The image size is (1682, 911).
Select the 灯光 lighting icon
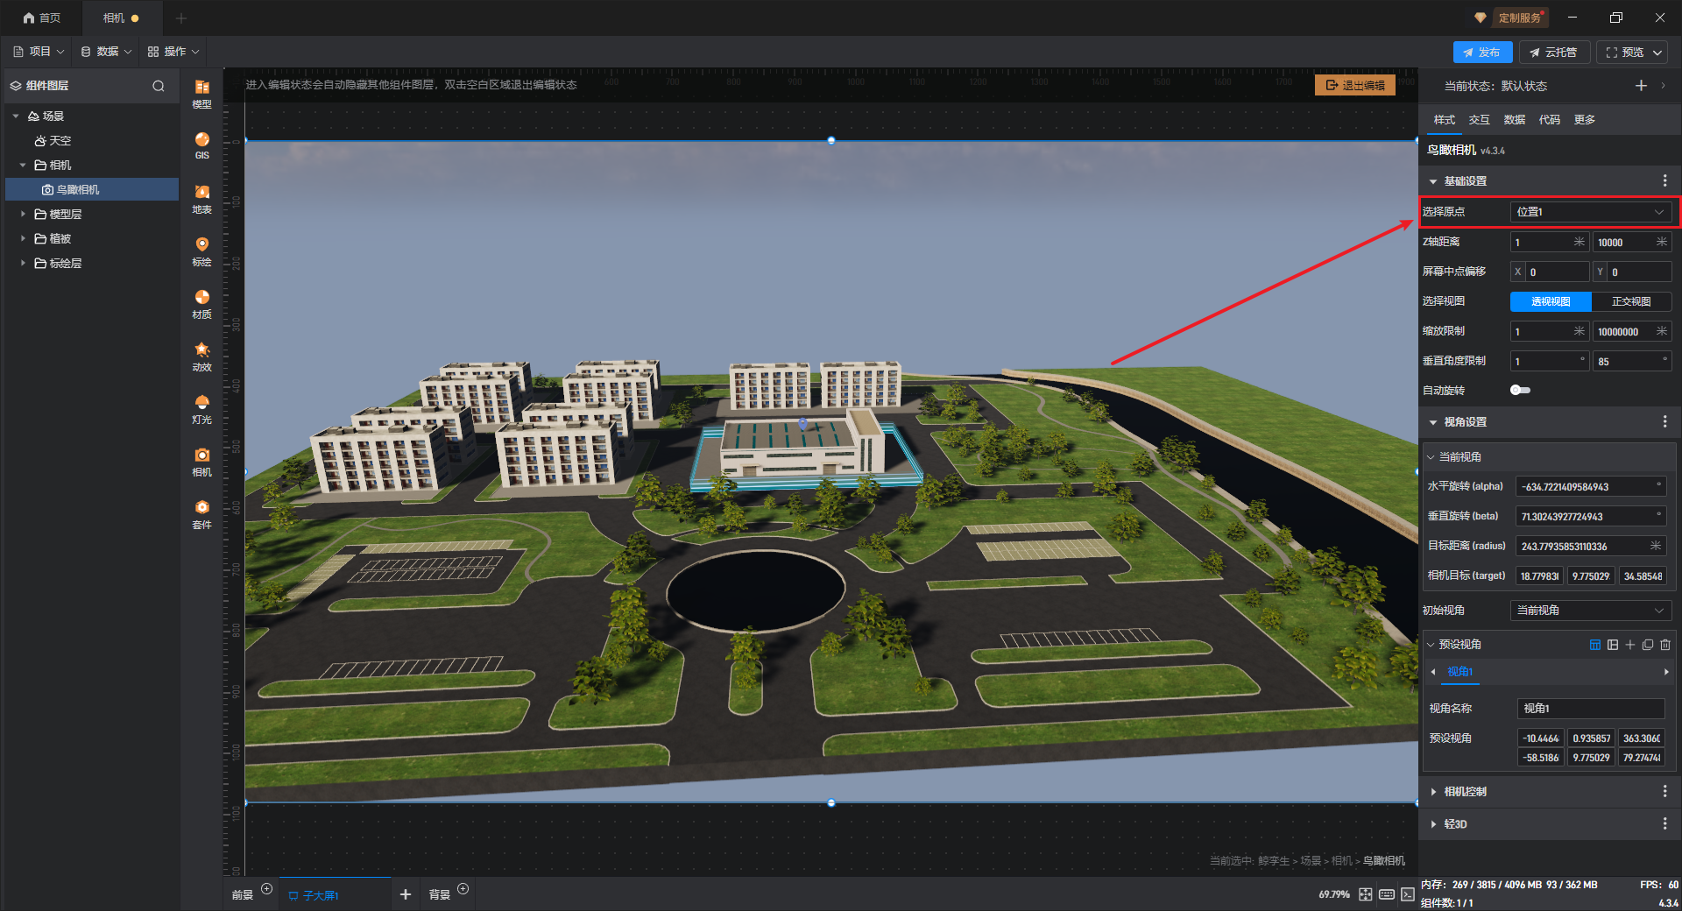click(201, 408)
